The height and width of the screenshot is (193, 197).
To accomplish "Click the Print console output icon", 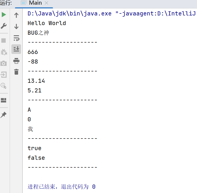I will click(16, 61).
